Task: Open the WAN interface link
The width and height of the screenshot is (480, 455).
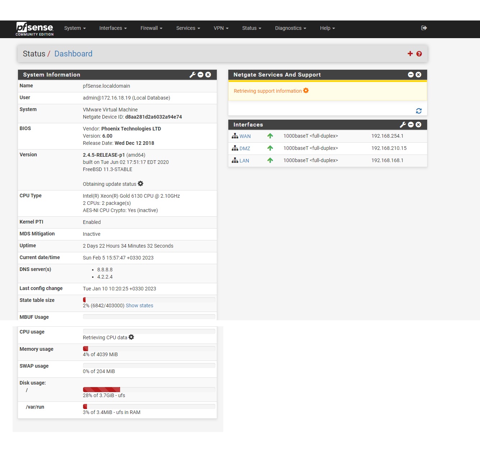Action: click(245, 136)
